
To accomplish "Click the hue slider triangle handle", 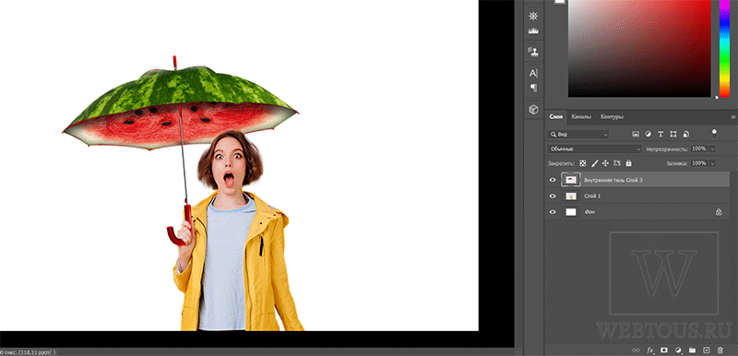I will (x=717, y=98).
